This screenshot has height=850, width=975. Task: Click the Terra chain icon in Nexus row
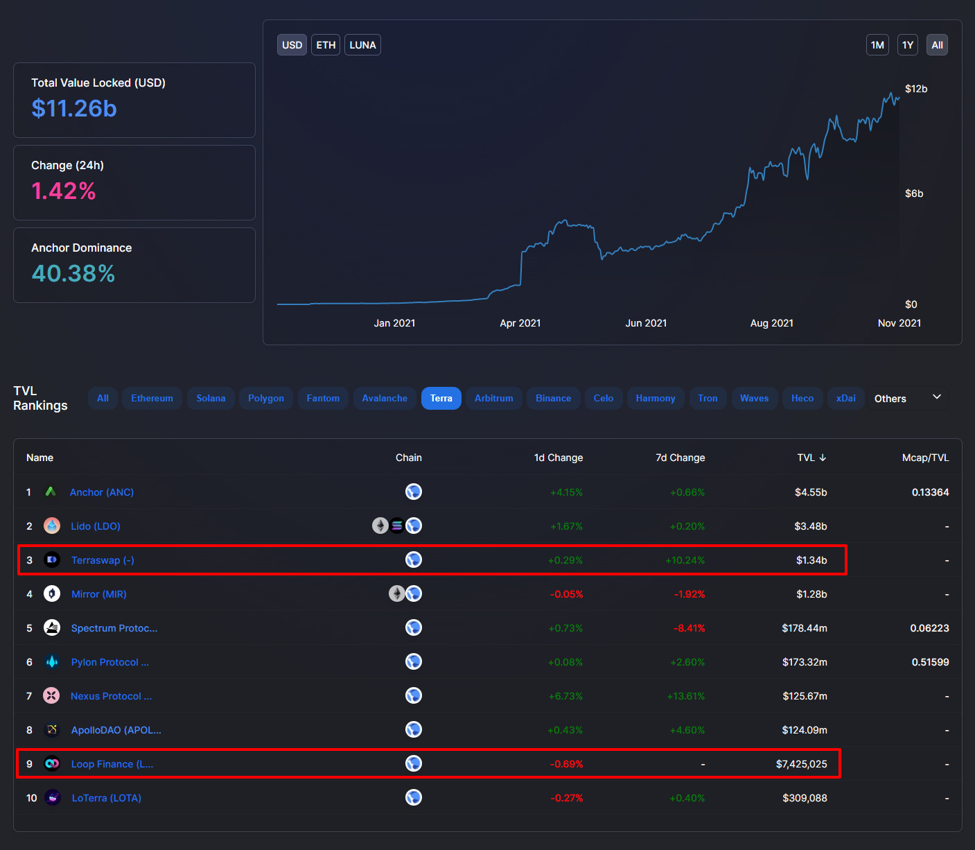pos(414,695)
